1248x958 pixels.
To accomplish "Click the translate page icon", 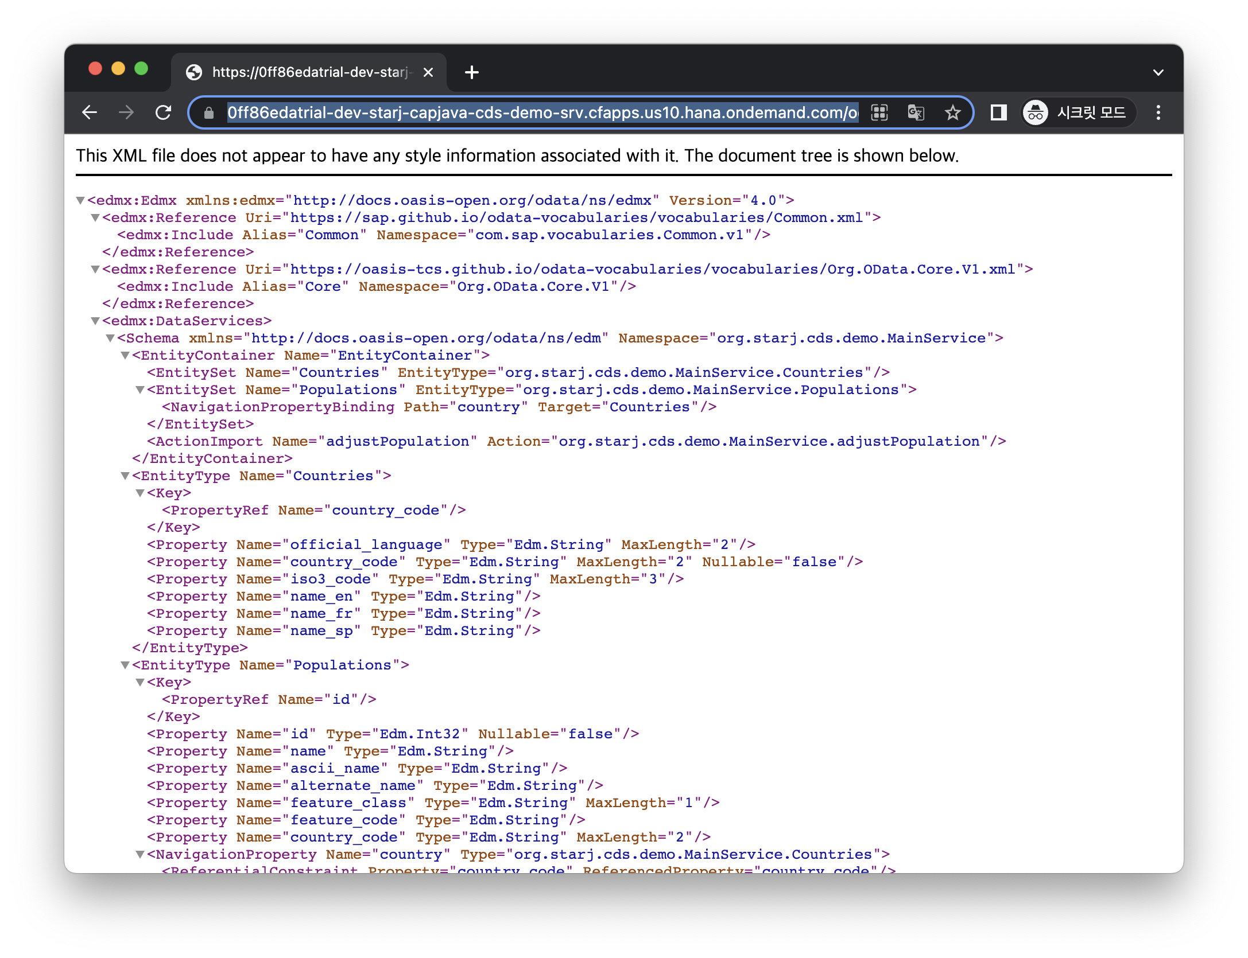I will point(916,112).
